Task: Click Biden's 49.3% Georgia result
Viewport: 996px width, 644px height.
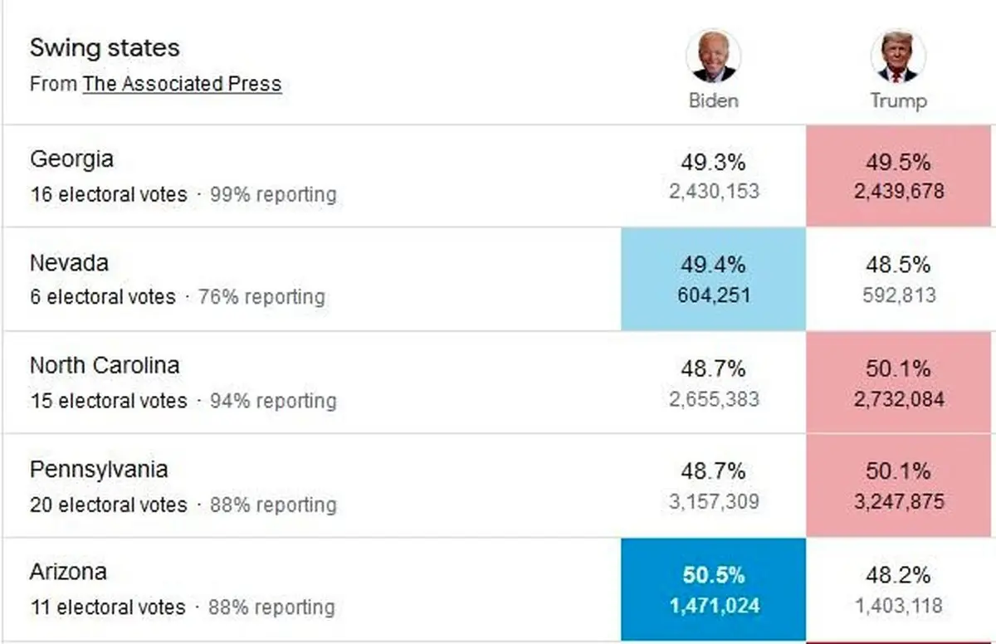Action: [x=713, y=162]
